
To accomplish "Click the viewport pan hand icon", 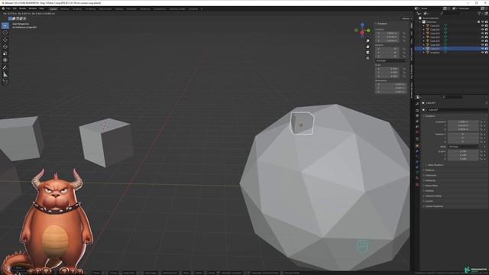I will click(x=368, y=47).
